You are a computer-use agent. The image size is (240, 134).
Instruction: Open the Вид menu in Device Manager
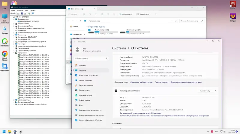[x=26, y=10]
